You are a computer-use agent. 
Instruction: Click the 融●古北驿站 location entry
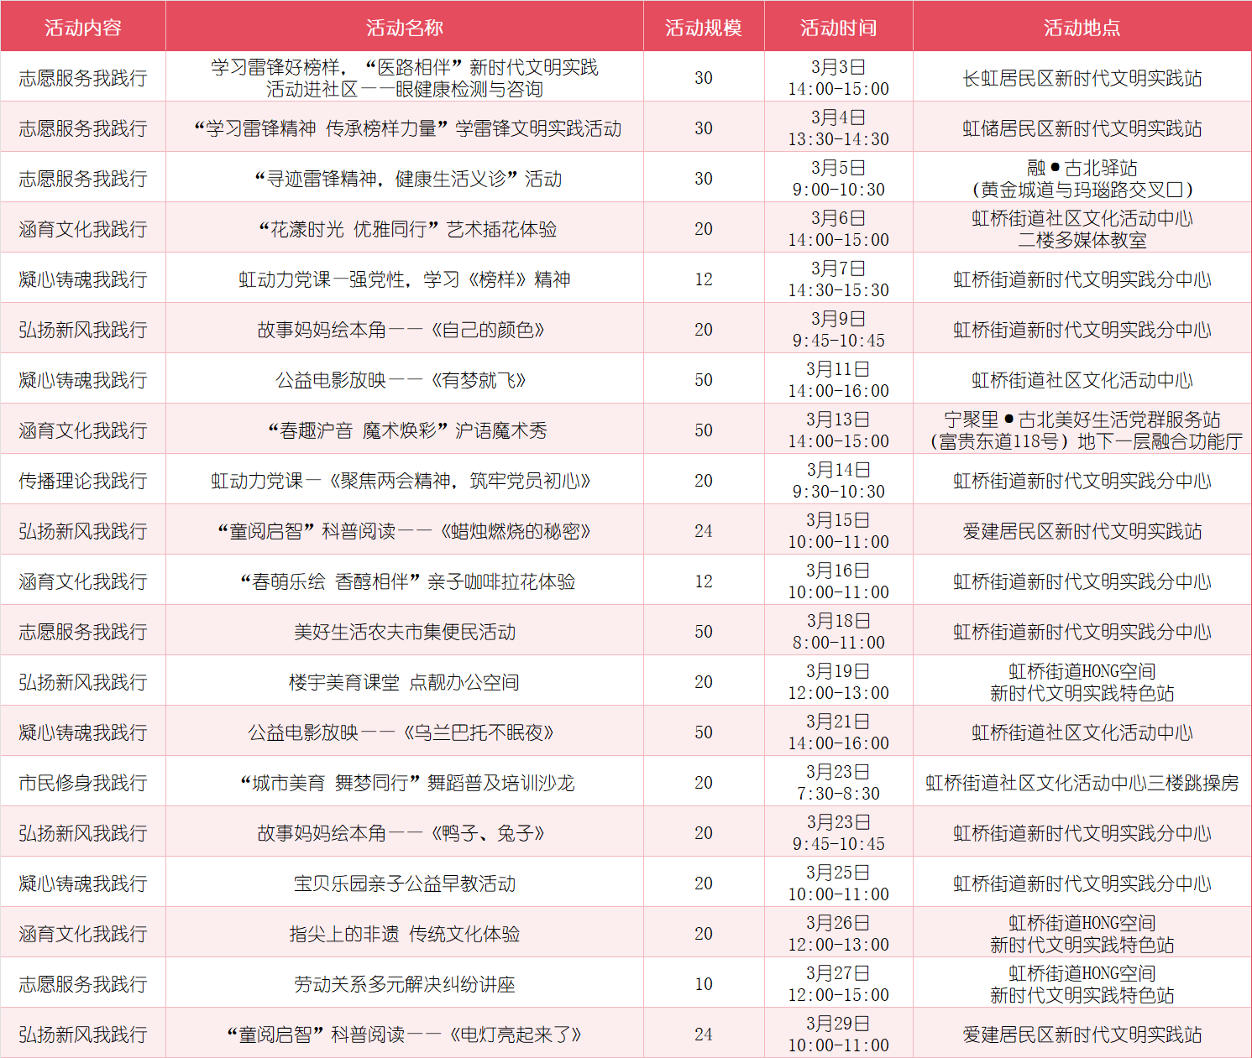click(x=1082, y=177)
